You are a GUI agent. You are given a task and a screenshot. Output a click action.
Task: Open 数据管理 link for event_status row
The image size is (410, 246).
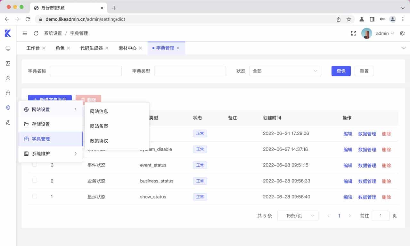tap(367, 165)
